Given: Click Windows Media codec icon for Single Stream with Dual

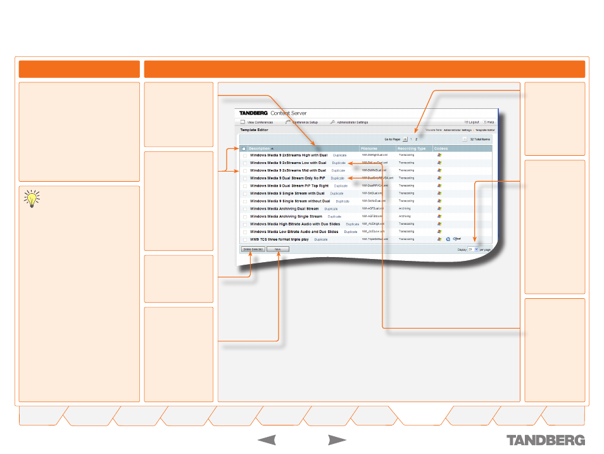Looking at the screenshot, I should (x=439, y=193).
